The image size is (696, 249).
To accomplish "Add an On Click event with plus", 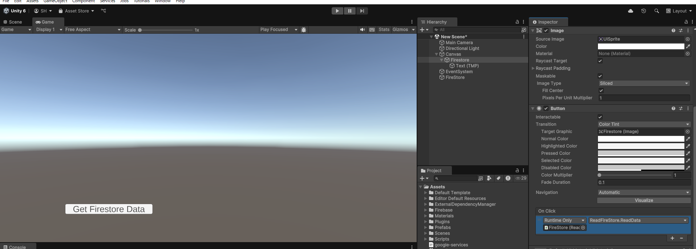I will pyautogui.click(x=672, y=238).
